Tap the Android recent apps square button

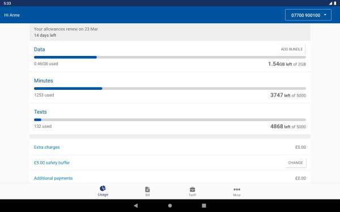[x=204, y=206]
